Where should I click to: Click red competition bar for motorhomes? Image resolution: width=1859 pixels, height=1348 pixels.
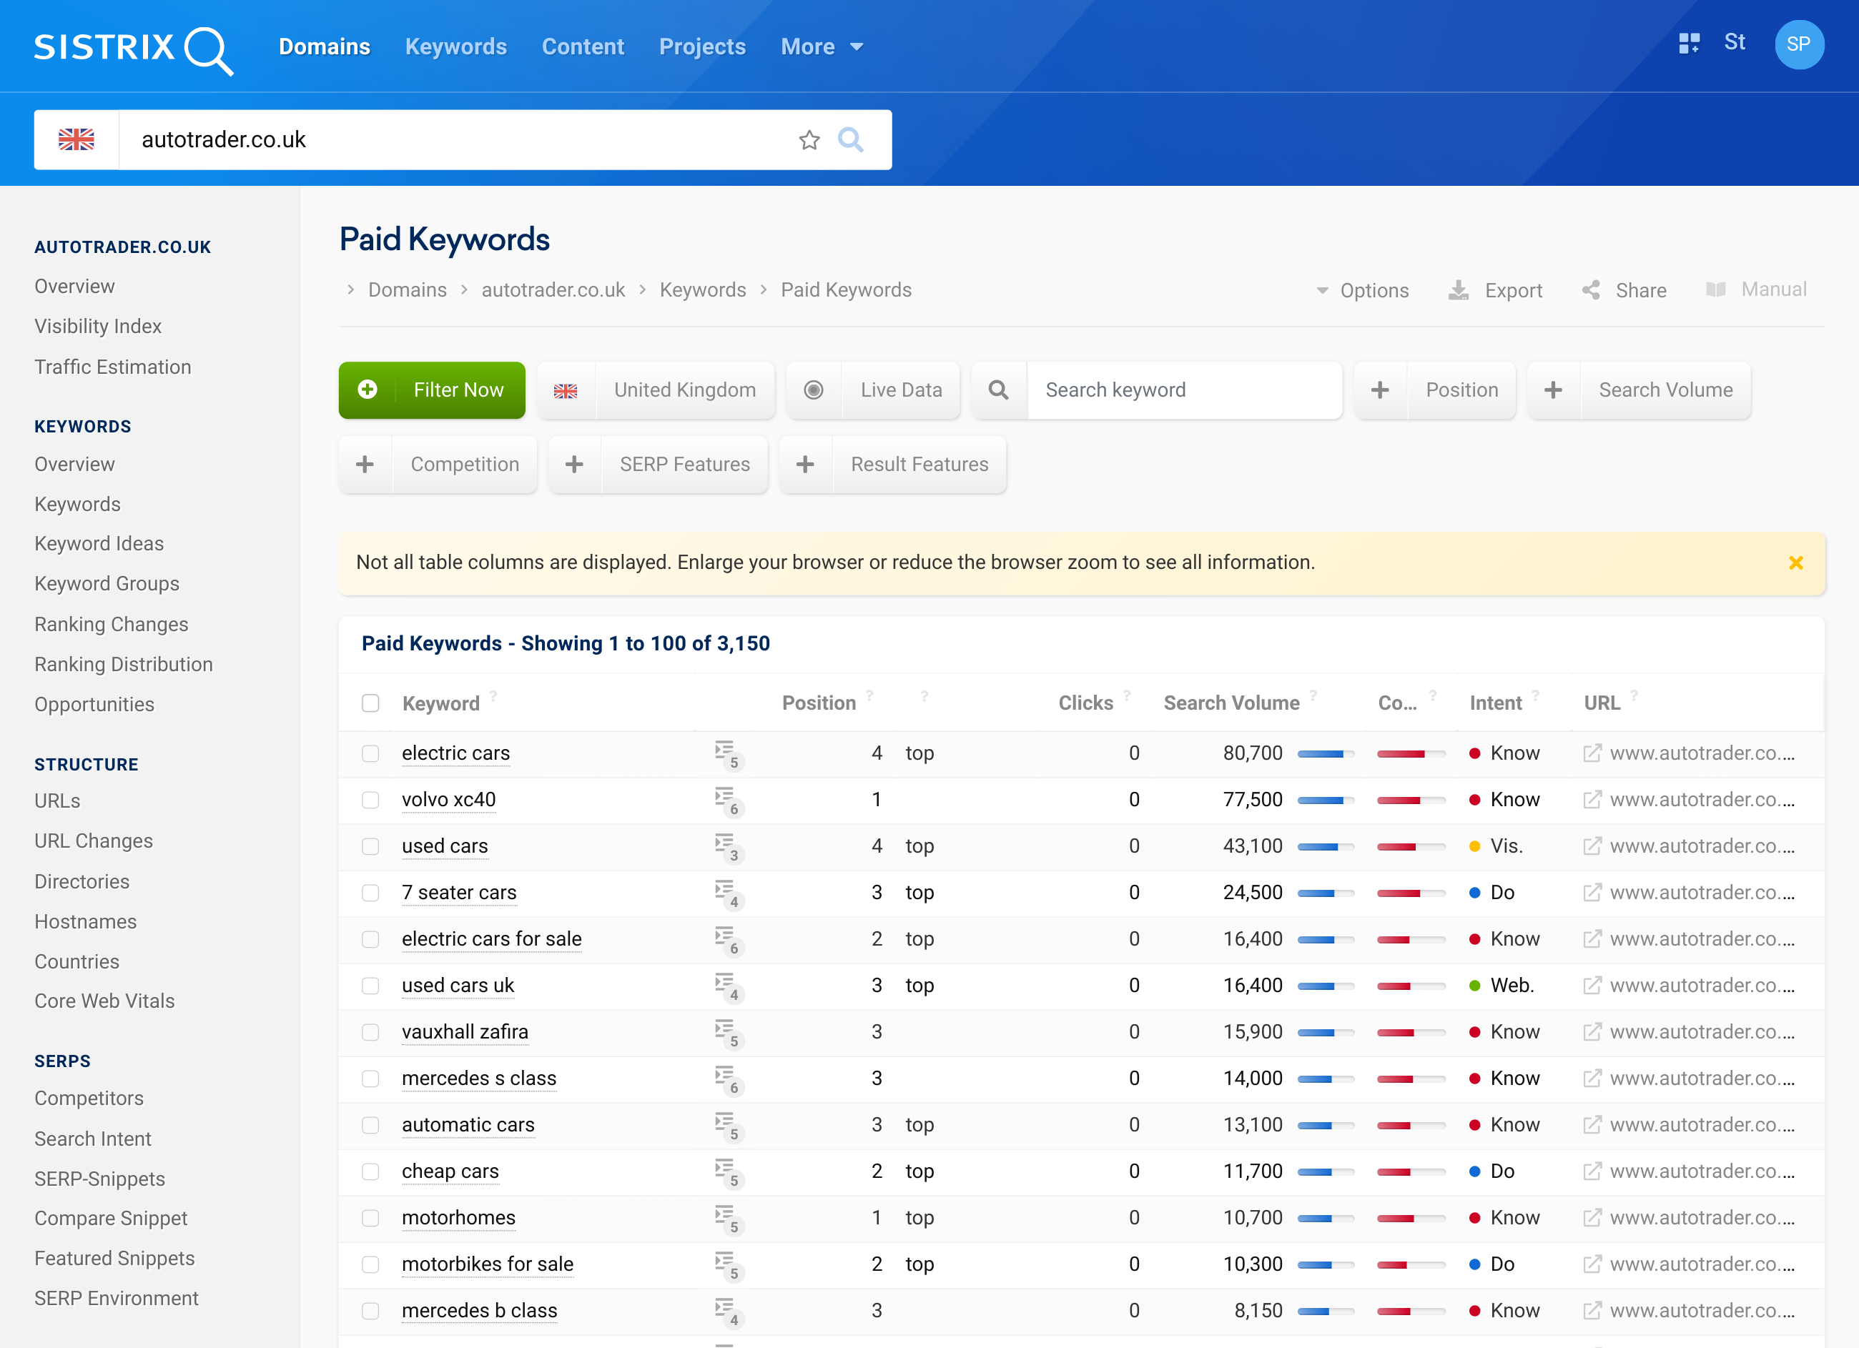[1411, 1219]
